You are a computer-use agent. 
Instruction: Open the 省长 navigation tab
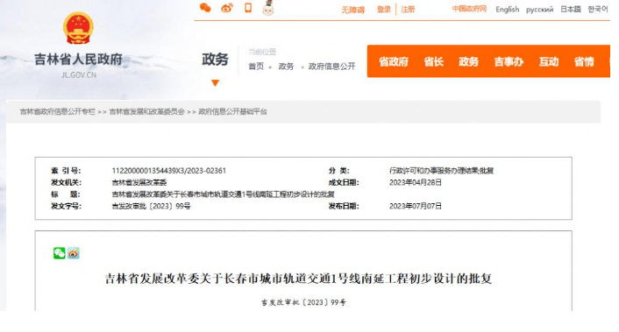[x=433, y=61]
